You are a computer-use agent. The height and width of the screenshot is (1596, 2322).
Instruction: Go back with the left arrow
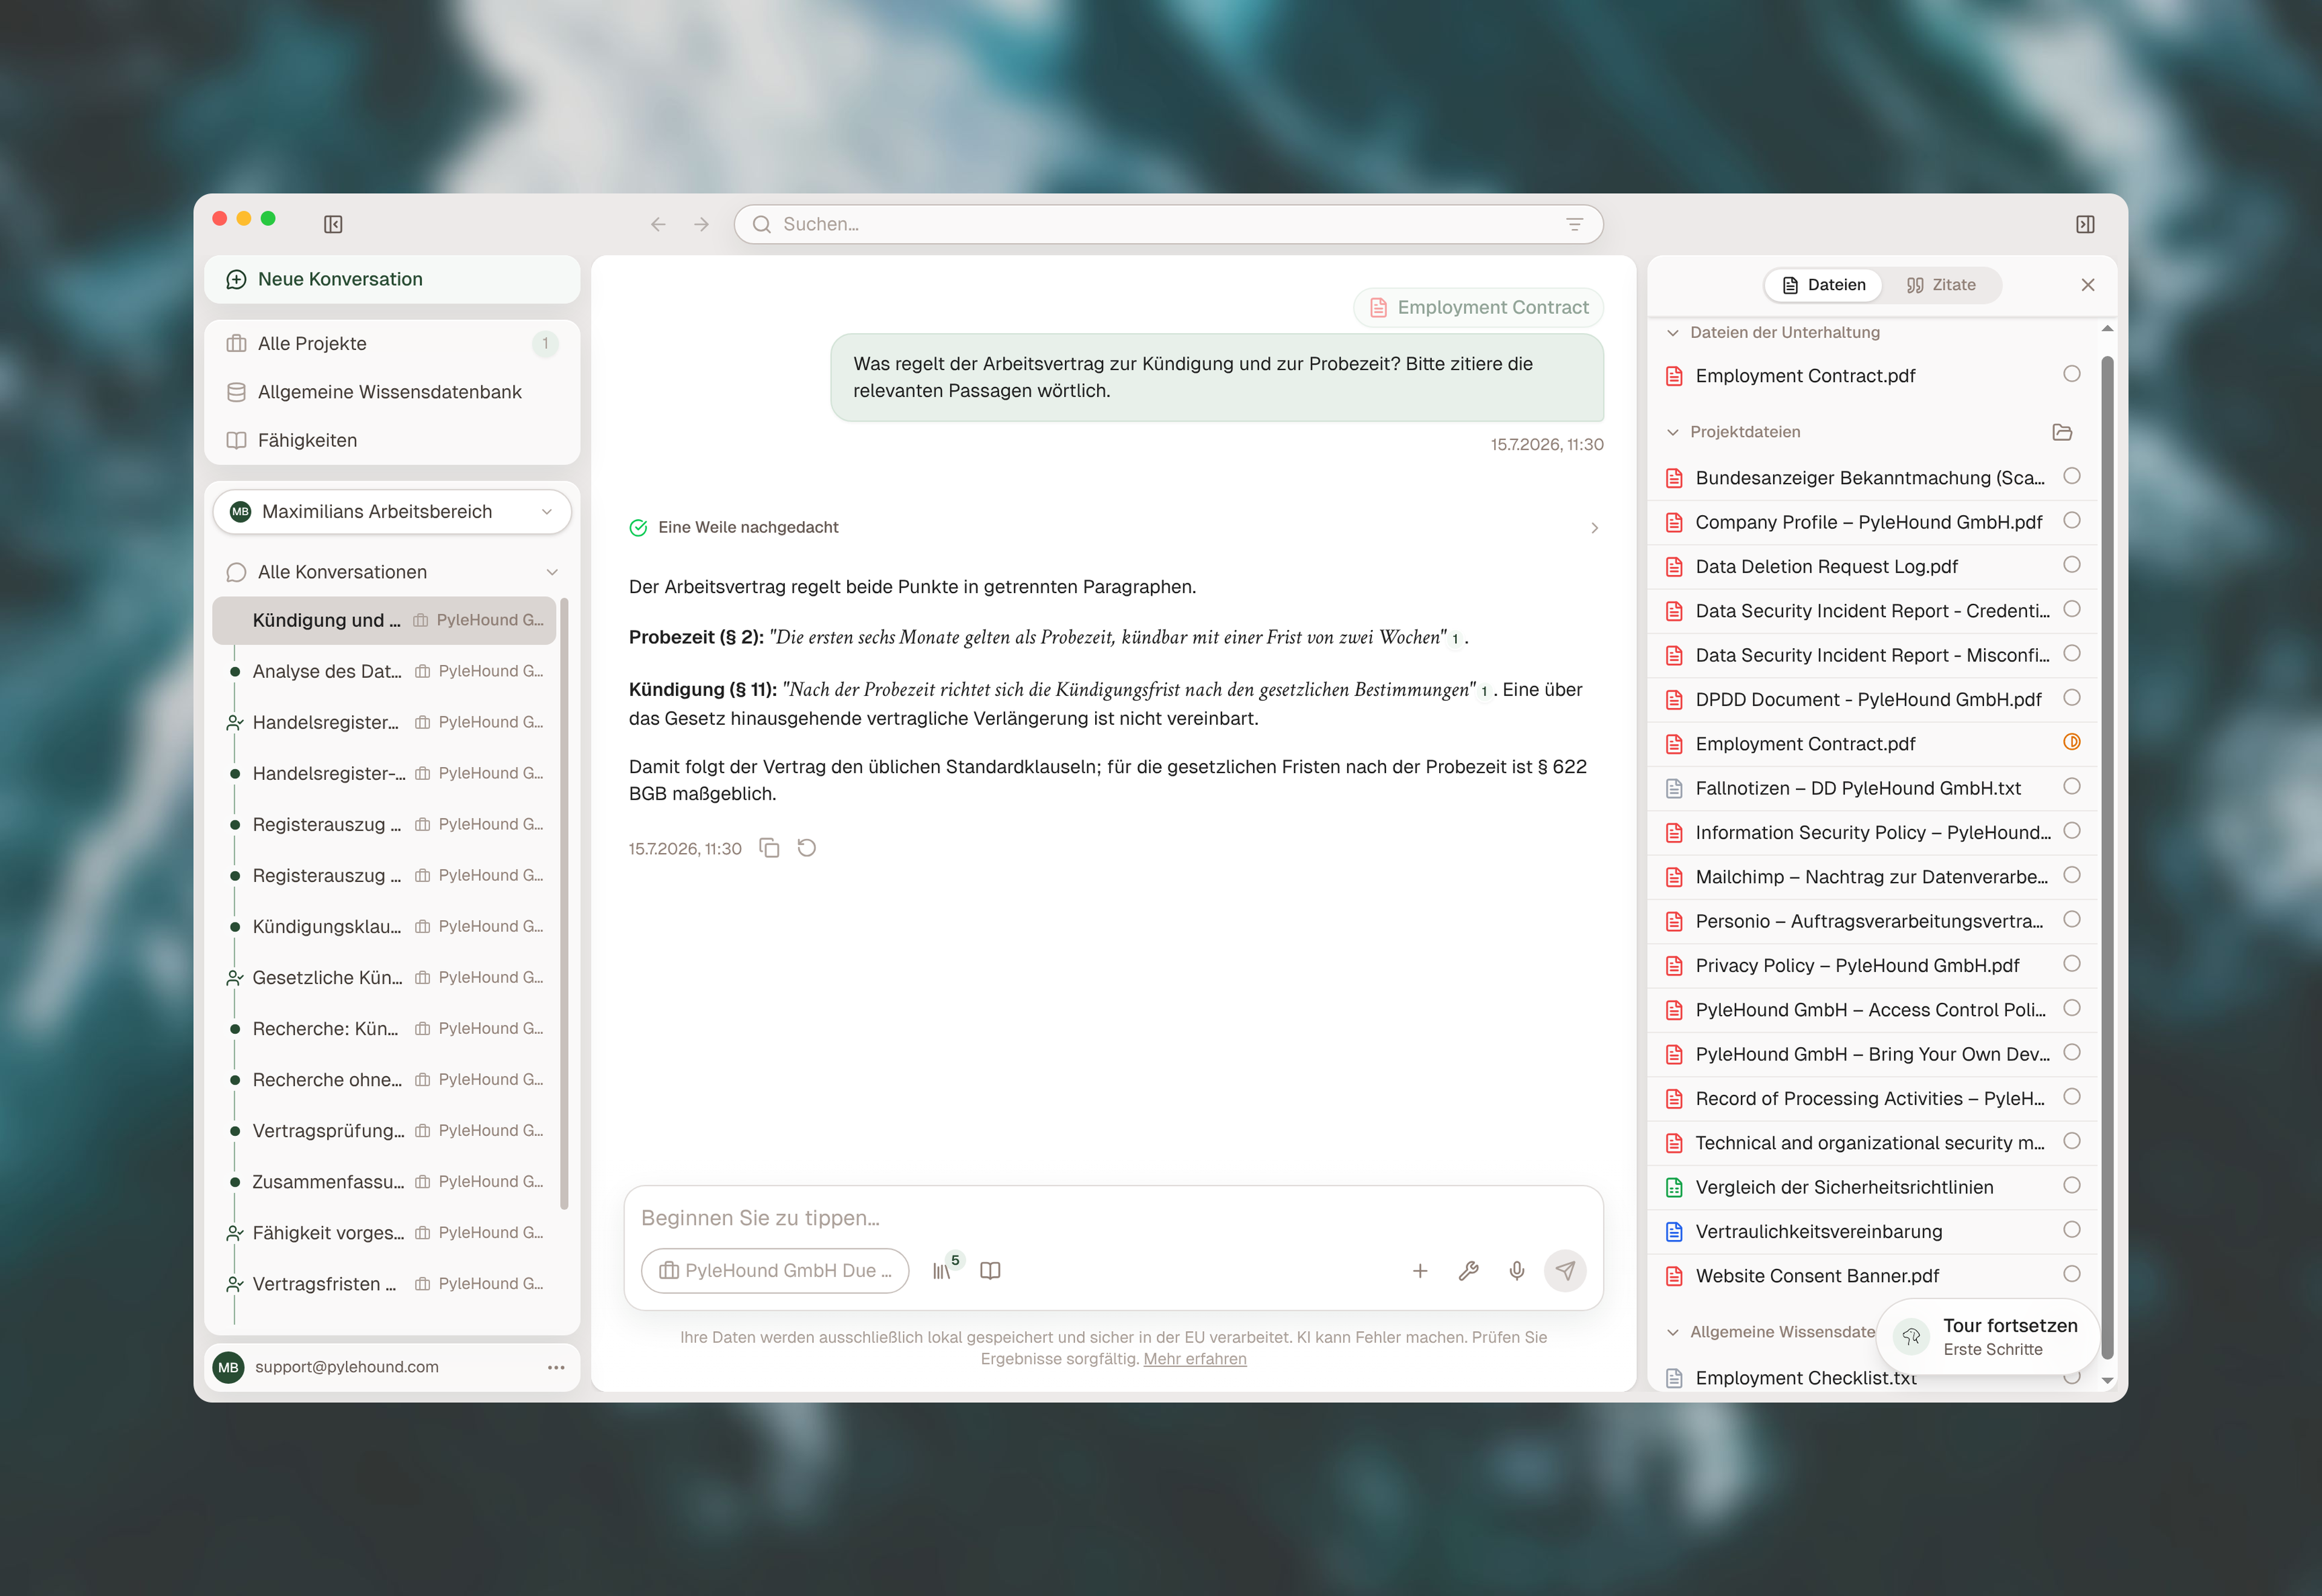658,224
